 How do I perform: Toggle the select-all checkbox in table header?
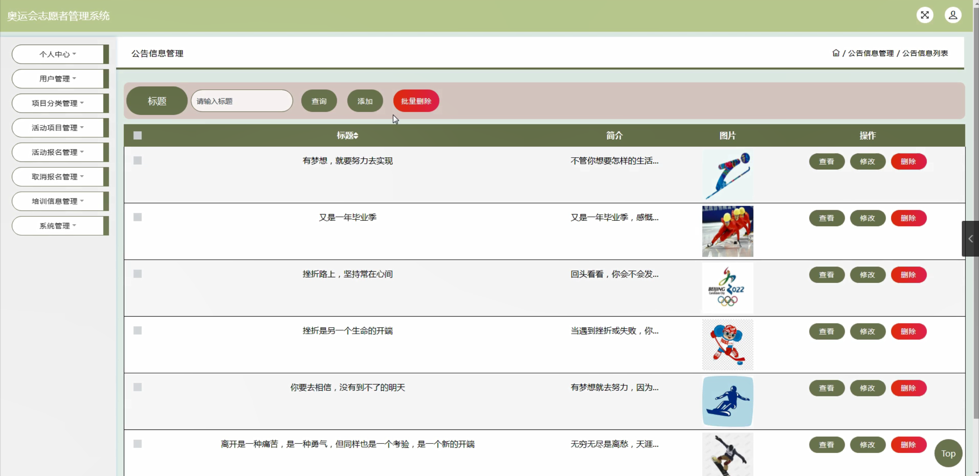pyautogui.click(x=137, y=135)
